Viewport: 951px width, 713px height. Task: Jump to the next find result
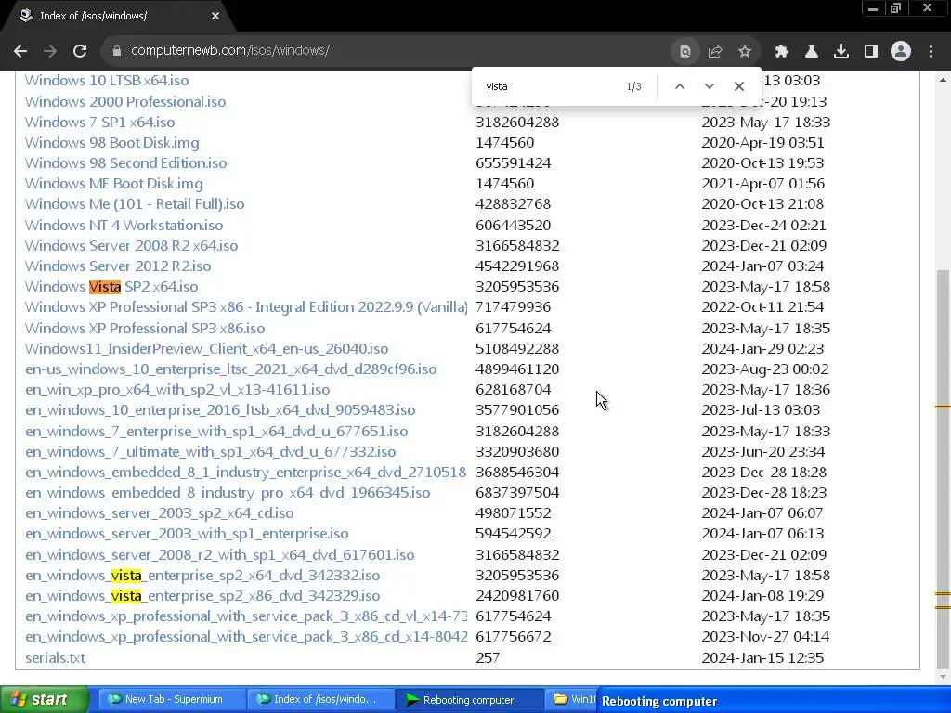click(x=709, y=86)
